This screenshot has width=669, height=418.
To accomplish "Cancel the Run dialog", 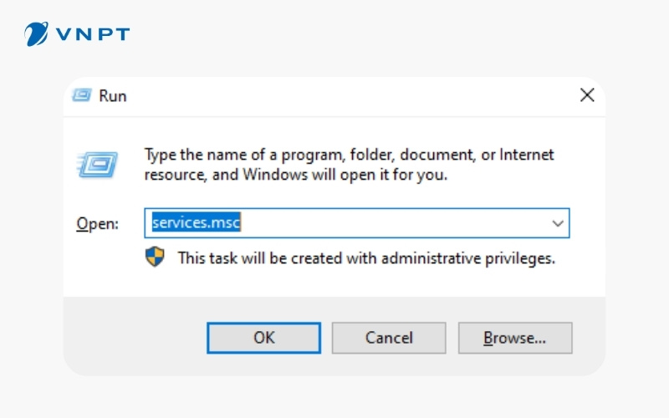I will pyautogui.click(x=389, y=338).
